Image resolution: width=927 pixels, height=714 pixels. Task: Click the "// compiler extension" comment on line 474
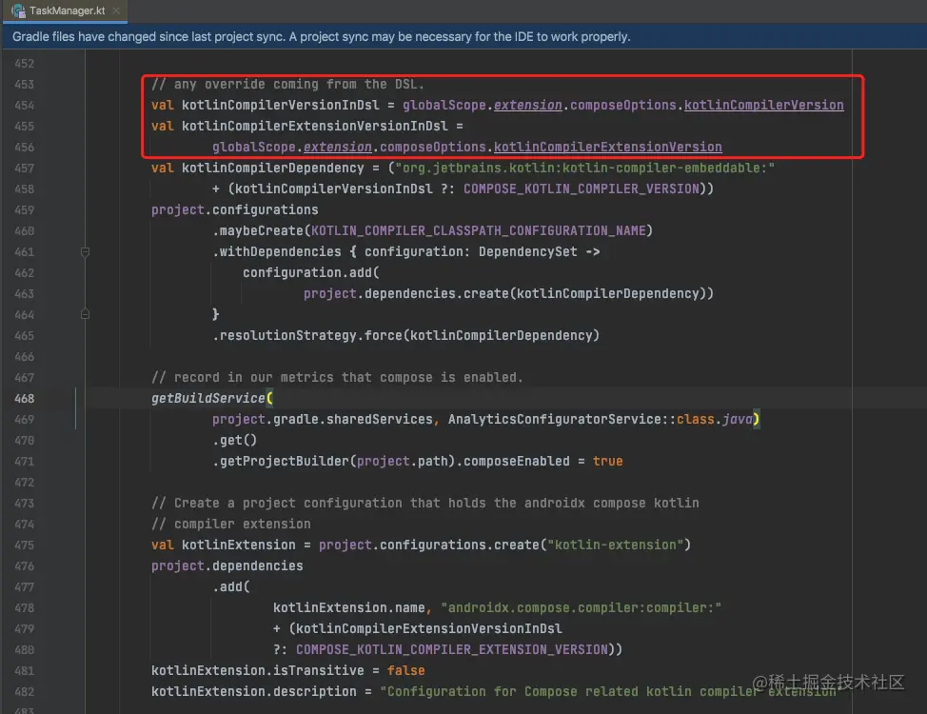click(x=231, y=525)
